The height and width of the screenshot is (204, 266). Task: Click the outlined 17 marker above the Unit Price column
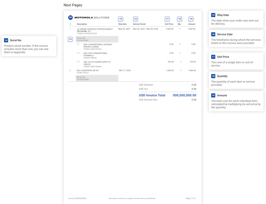pos(167,19)
